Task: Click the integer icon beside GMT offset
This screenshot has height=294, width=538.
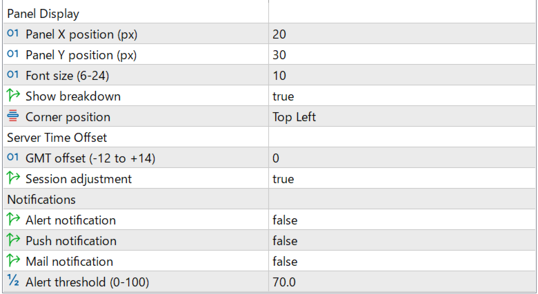Action: 13,158
